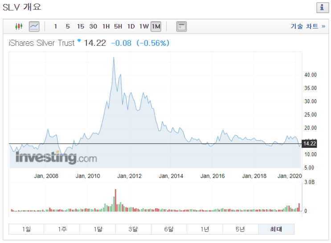This screenshot has width=331, height=243.
Task: Open the news overlay icon
Action: pos(181,27)
